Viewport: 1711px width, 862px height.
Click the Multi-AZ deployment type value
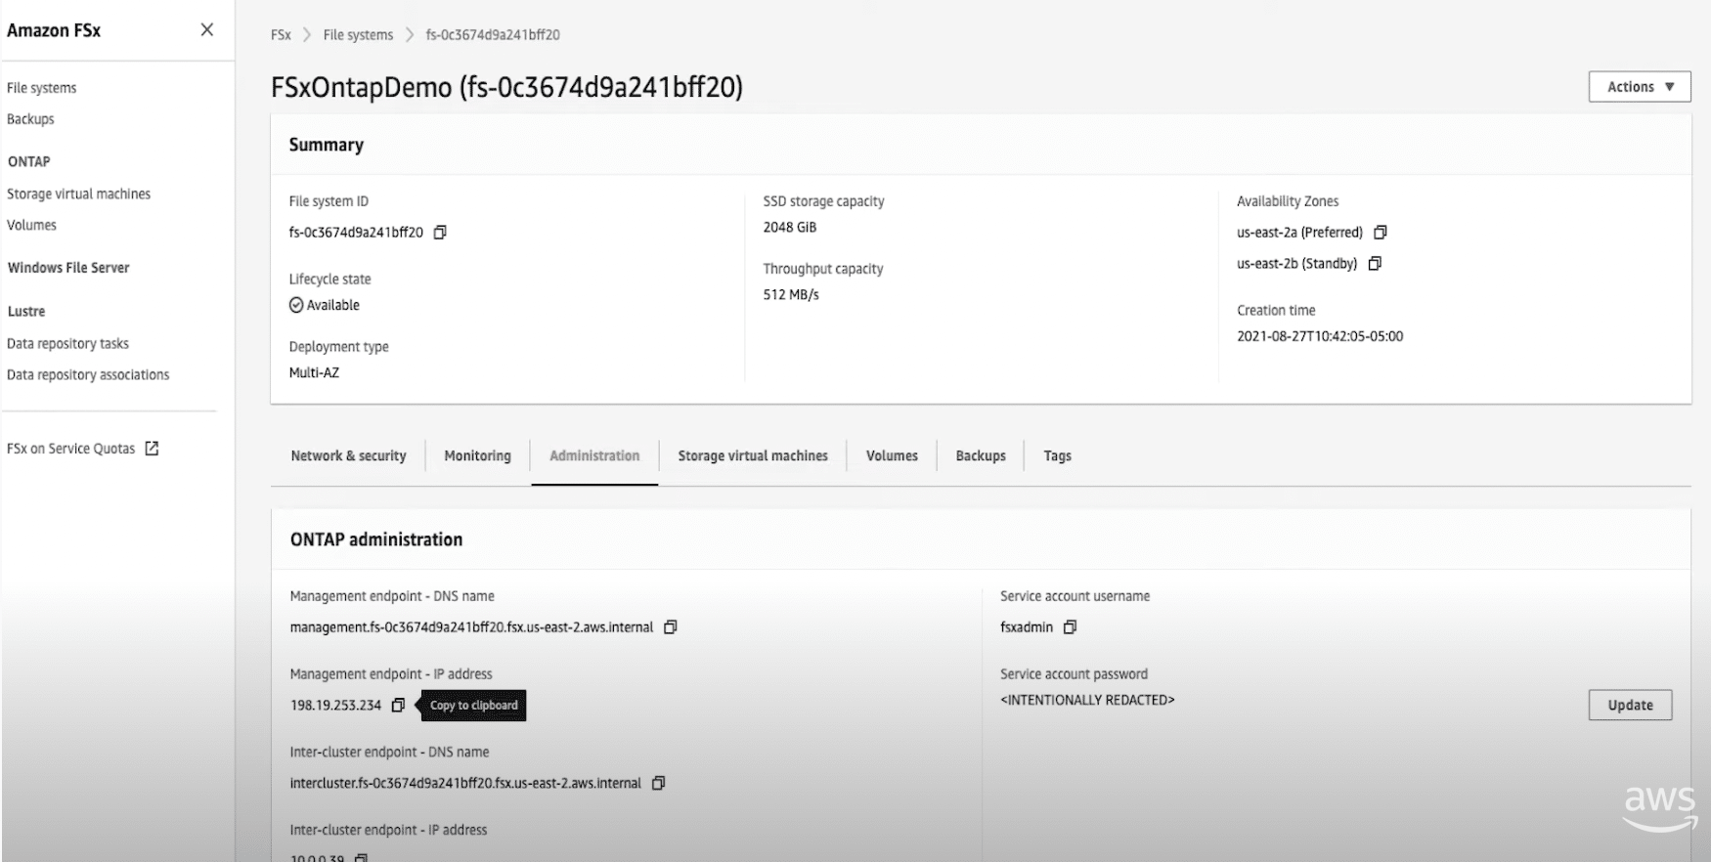pyautogui.click(x=314, y=373)
